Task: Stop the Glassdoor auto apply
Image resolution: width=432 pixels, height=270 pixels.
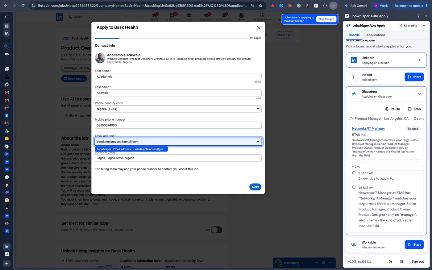Action: tap(414, 109)
